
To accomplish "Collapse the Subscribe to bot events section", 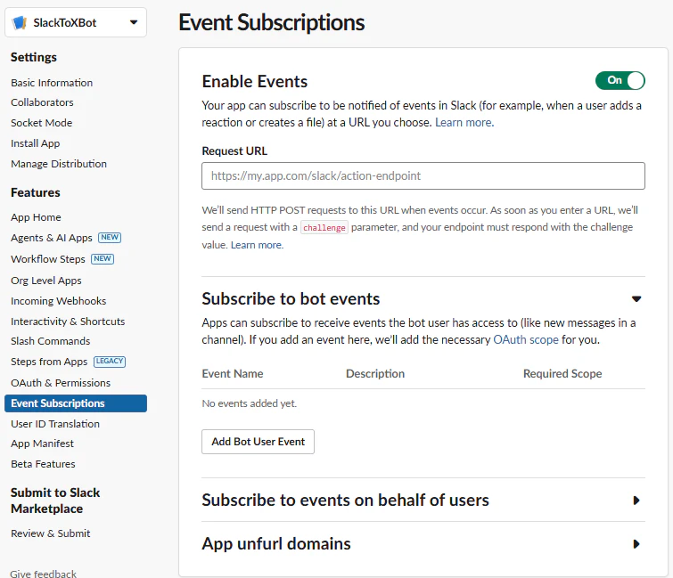I will click(636, 299).
